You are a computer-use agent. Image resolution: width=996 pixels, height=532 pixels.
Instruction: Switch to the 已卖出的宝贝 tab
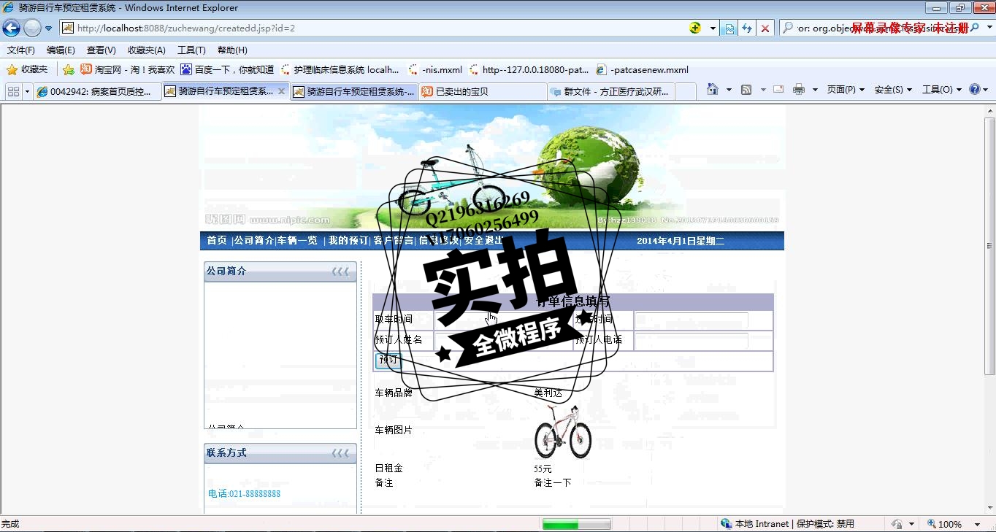coord(483,91)
